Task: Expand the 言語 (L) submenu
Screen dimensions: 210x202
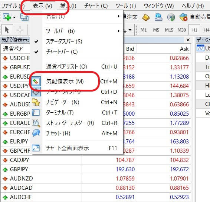Action: click(76, 16)
